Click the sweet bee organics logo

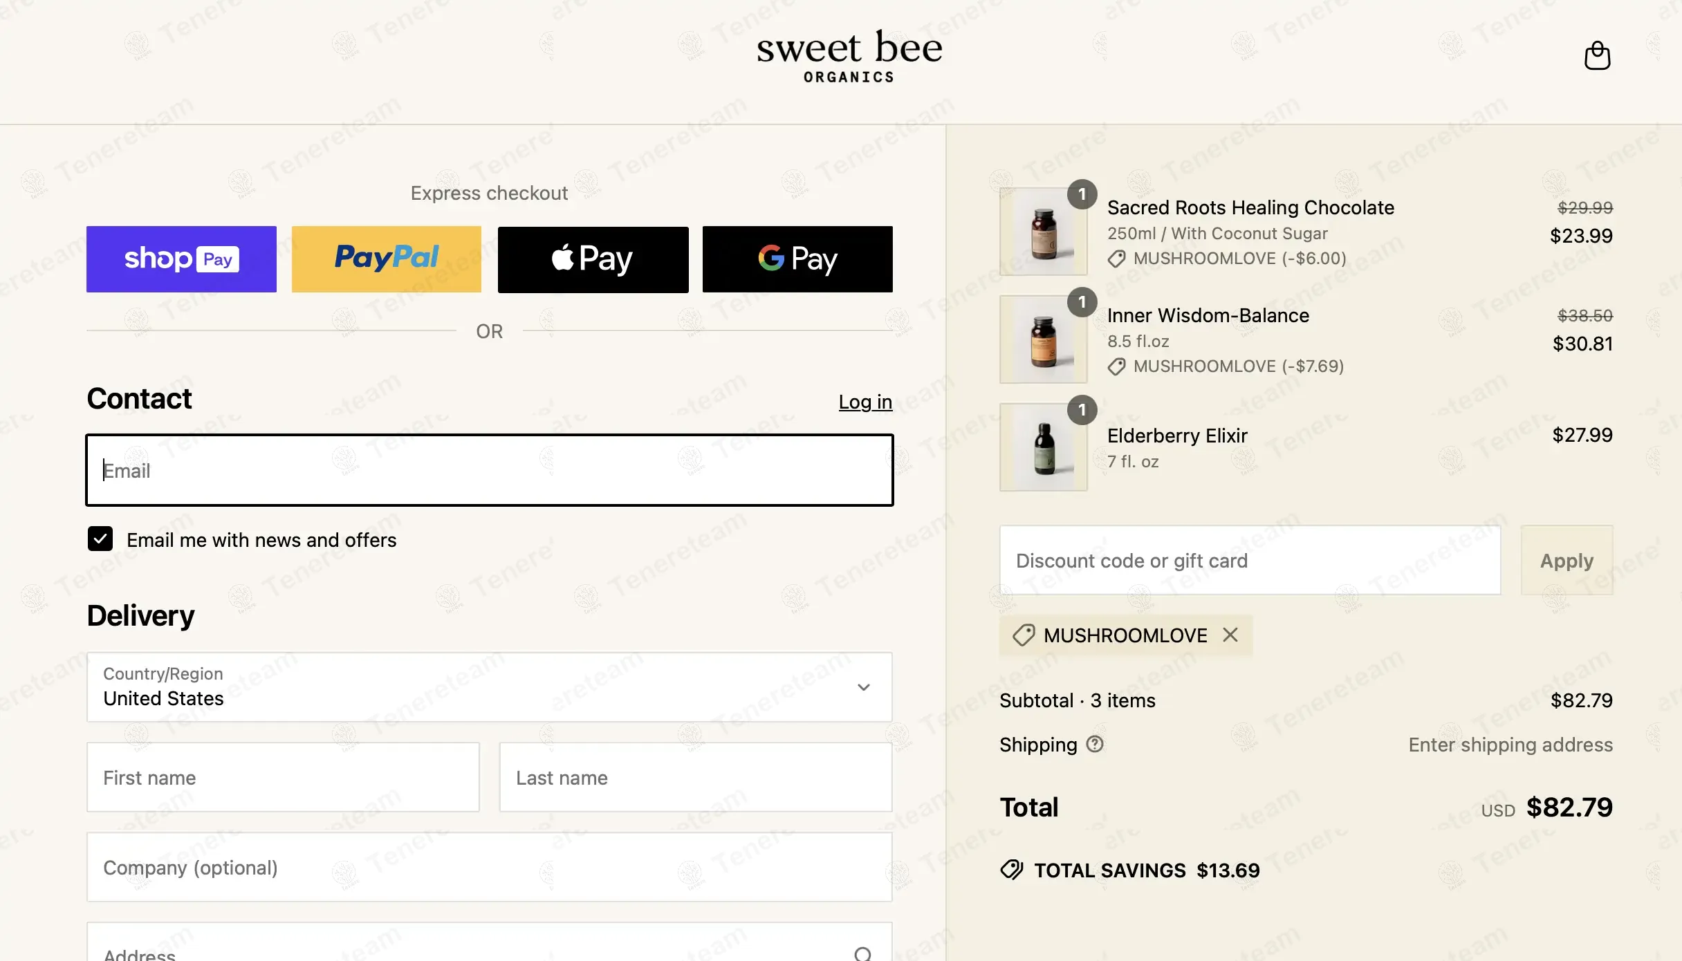click(x=849, y=57)
